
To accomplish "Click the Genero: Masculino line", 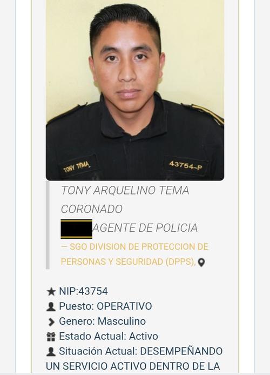I will pos(102,322).
